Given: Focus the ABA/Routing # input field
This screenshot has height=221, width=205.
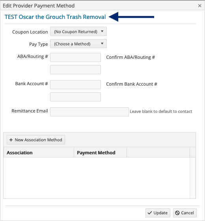Looking at the screenshot, I should click(75, 57).
